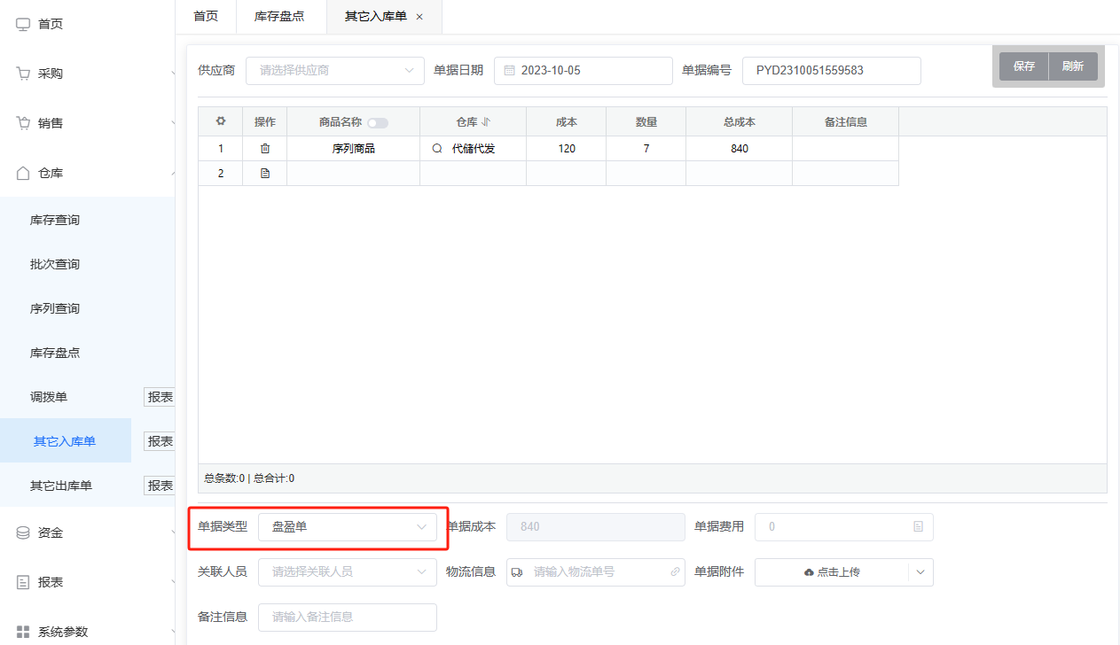Open 批次查询 in the sidebar menu
The width and height of the screenshot is (1120, 645).
click(x=55, y=264)
